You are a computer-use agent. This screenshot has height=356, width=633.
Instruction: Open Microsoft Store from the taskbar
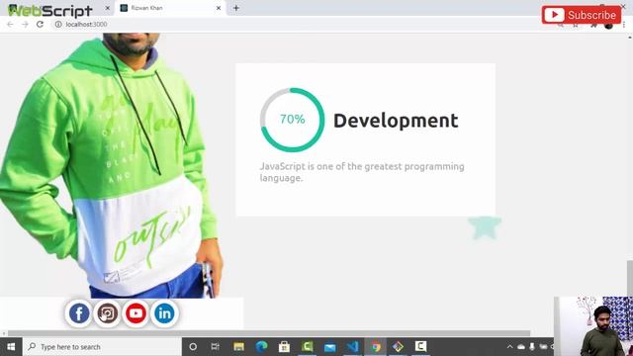(x=284, y=347)
